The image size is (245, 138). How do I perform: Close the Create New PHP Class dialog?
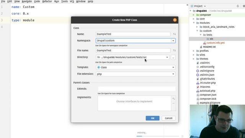pos(175,20)
